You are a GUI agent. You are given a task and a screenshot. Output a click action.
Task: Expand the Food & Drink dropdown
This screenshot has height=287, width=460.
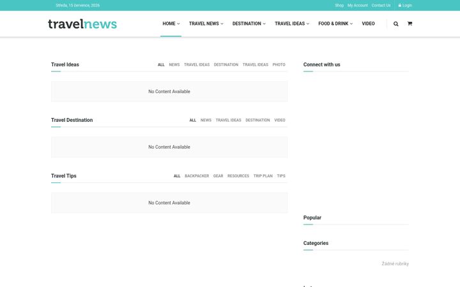(x=335, y=24)
